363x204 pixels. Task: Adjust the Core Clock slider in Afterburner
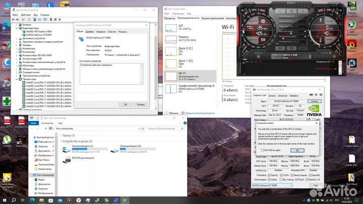pos(291,33)
